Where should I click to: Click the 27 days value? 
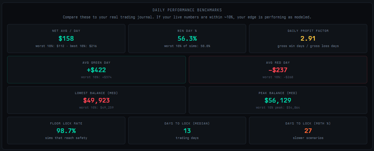[308, 131]
